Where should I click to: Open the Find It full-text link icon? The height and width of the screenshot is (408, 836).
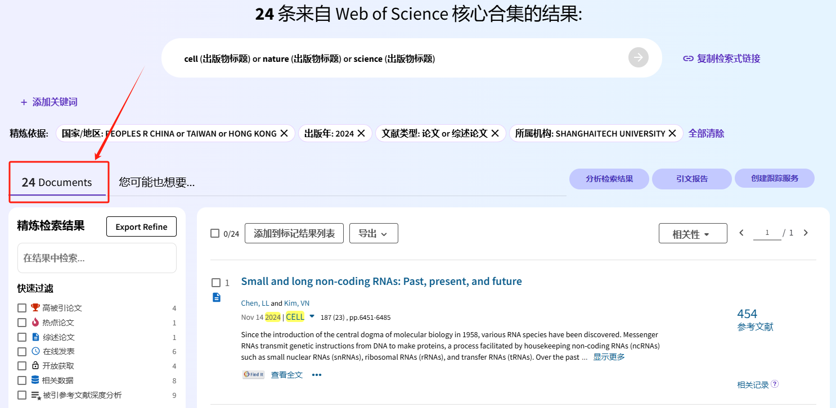(253, 374)
